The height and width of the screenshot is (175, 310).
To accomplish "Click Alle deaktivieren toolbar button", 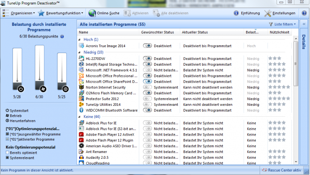I will point(170,13).
